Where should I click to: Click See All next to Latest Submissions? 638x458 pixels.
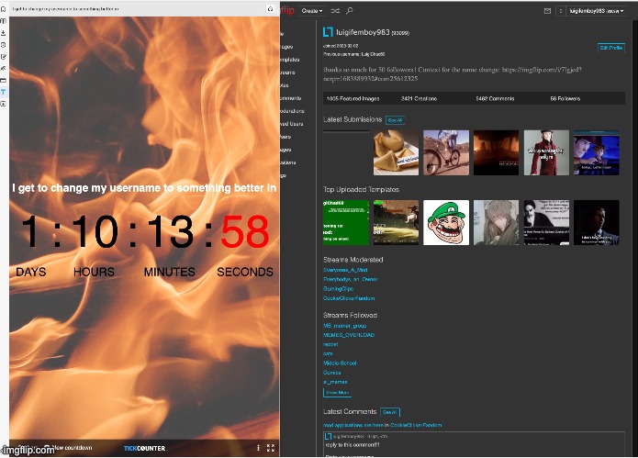tap(395, 120)
